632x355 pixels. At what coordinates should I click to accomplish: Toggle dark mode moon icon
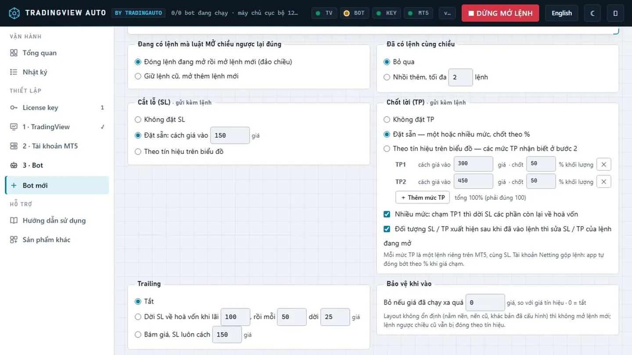[592, 13]
